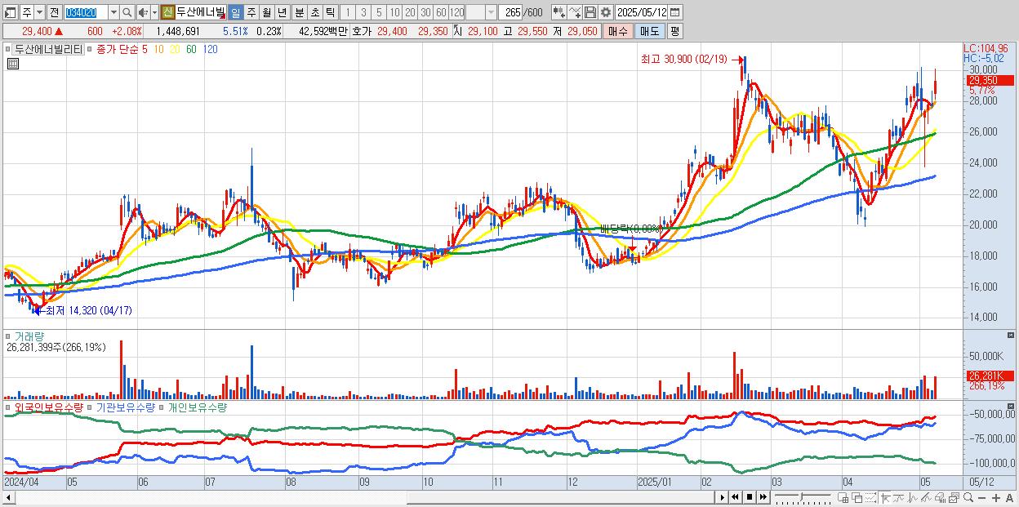This screenshot has width=1019, height=507.
Task: Click the panel layout icon at top-left
Action: (x=9, y=13)
